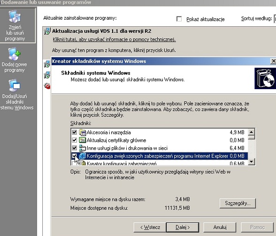Screen dimensions: 276x236
Task: Uncheck Inne usługi plików i drukowania checkbox
Action: pyautogui.click(x=75, y=148)
